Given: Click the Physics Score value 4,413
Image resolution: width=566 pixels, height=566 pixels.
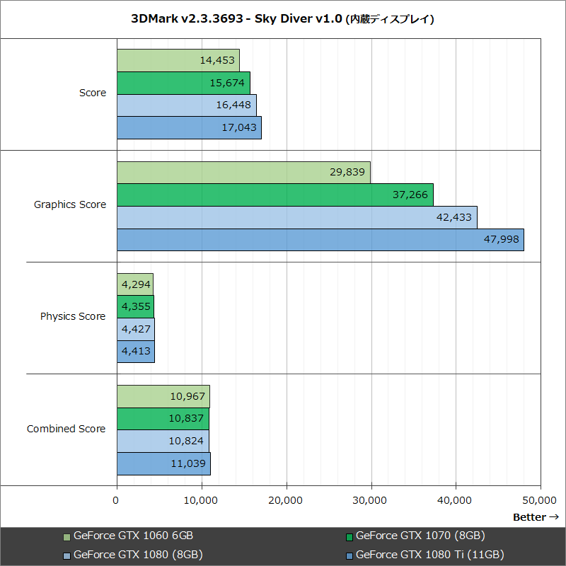Looking at the screenshot, I should pos(136,351).
